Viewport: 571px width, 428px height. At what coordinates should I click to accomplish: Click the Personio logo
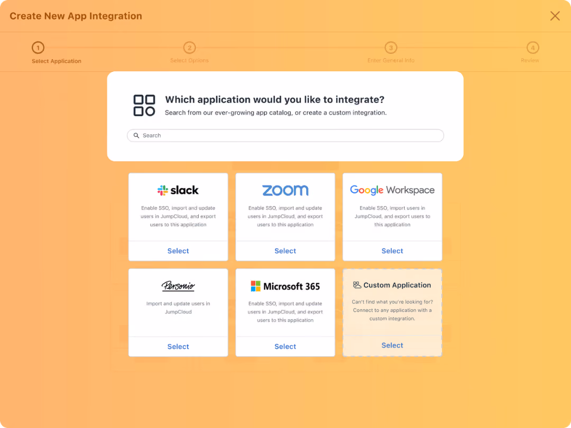(178, 286)
